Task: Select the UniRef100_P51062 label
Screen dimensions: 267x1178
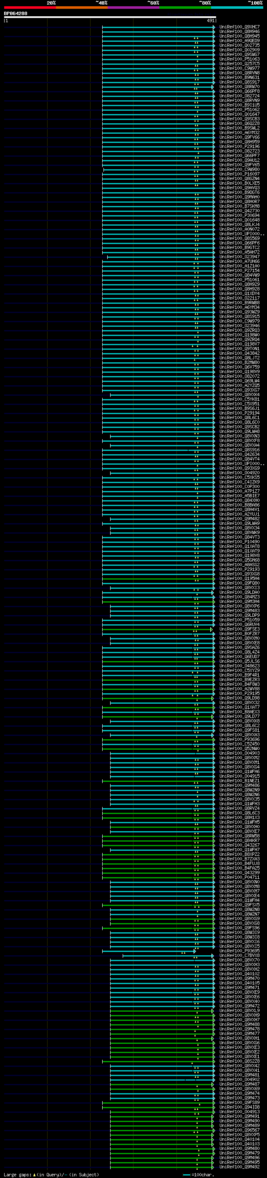Action: pos(239,110)
